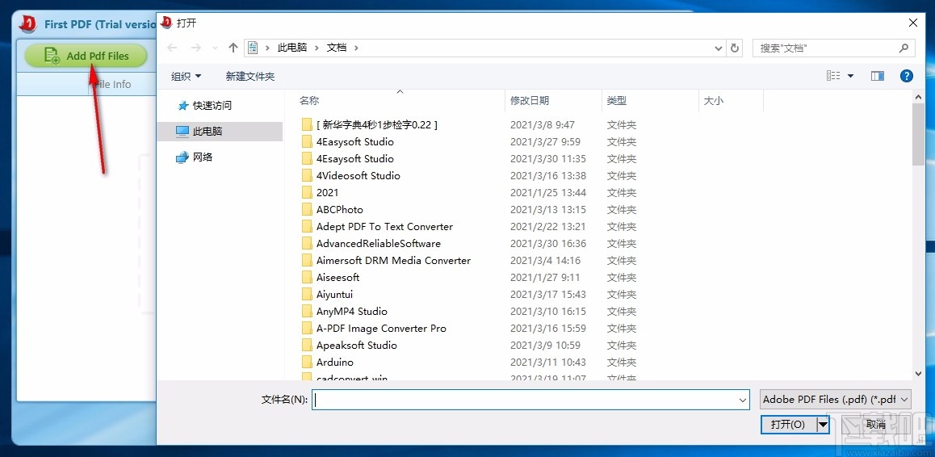The image size is (935, 457).
Task: Select the Aiyuntui folder
Action: [334, 295]
